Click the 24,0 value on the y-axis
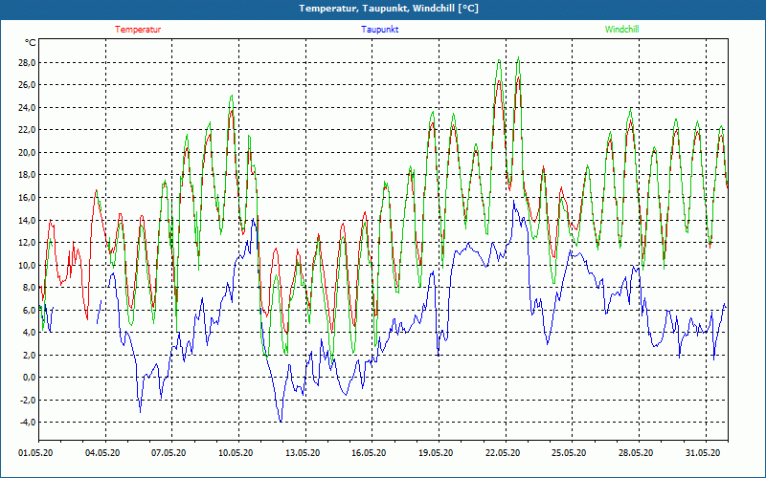 point(27,107)
